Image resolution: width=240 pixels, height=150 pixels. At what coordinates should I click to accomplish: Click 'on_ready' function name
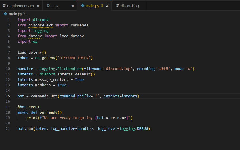pos(49,113)
